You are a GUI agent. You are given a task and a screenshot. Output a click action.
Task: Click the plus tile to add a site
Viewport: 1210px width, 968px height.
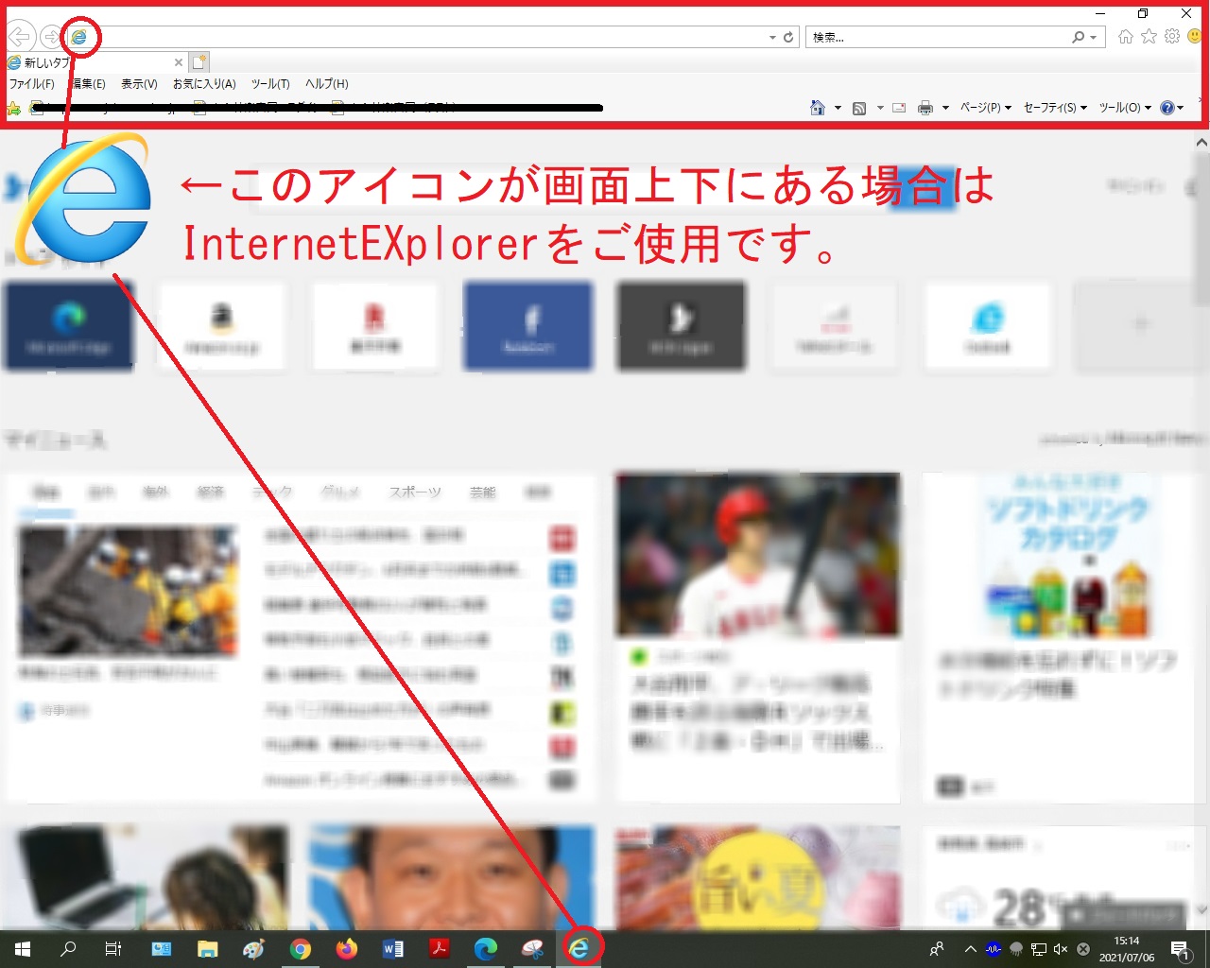pyautogui.click(x=1141, y=325)
